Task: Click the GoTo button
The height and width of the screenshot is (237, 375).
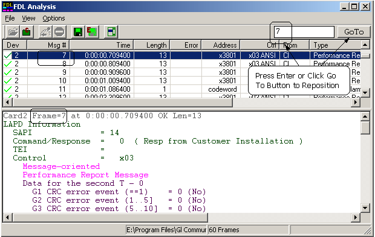Action: tap(354, 32)
